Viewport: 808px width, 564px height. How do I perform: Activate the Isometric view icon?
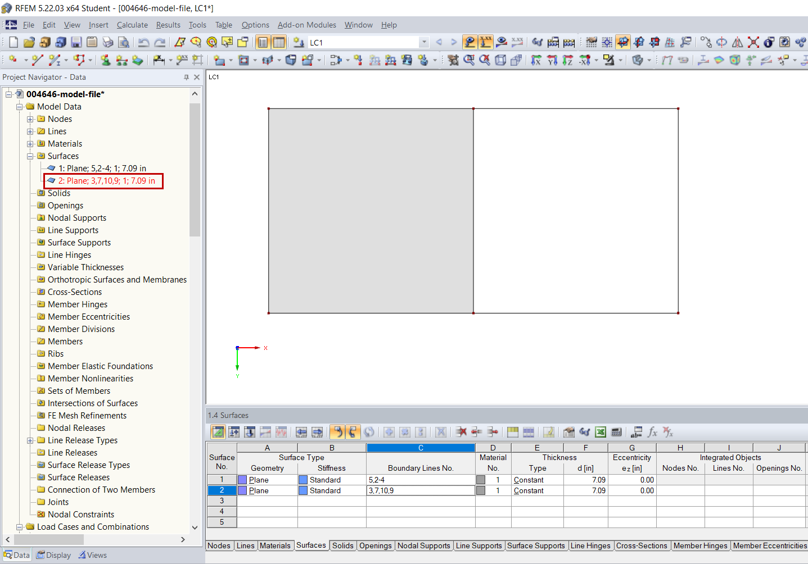pyautogui.click(x=500, y=60)
